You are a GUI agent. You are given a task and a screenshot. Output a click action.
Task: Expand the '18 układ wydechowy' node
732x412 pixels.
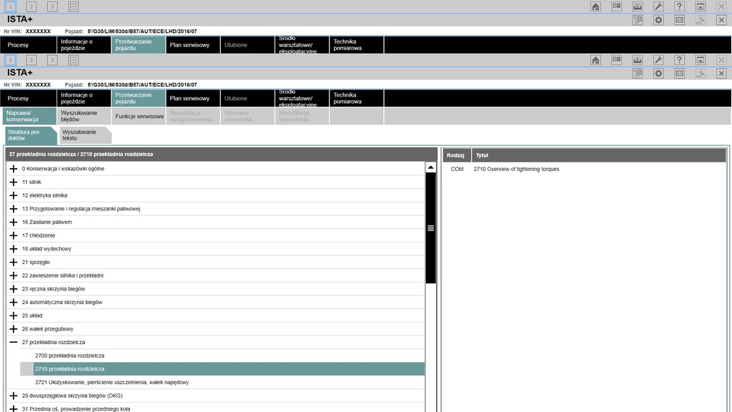[14, 249]
